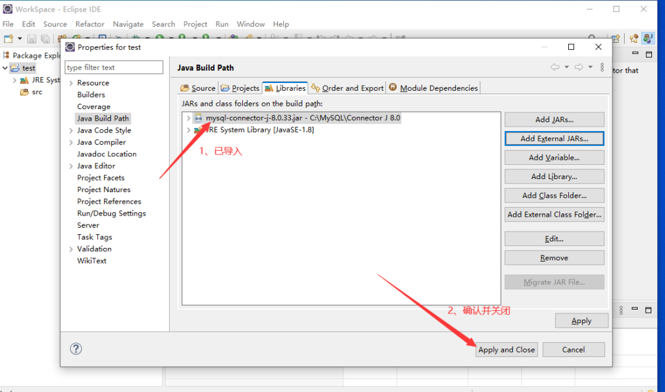Select the active Java perspective icon
This screenshot has width=665, height=392.
[647, 38]
